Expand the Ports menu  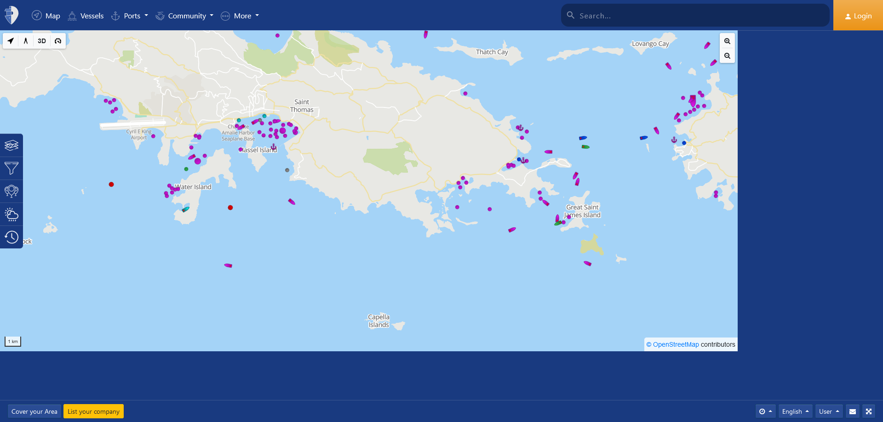tap(130, 16)
